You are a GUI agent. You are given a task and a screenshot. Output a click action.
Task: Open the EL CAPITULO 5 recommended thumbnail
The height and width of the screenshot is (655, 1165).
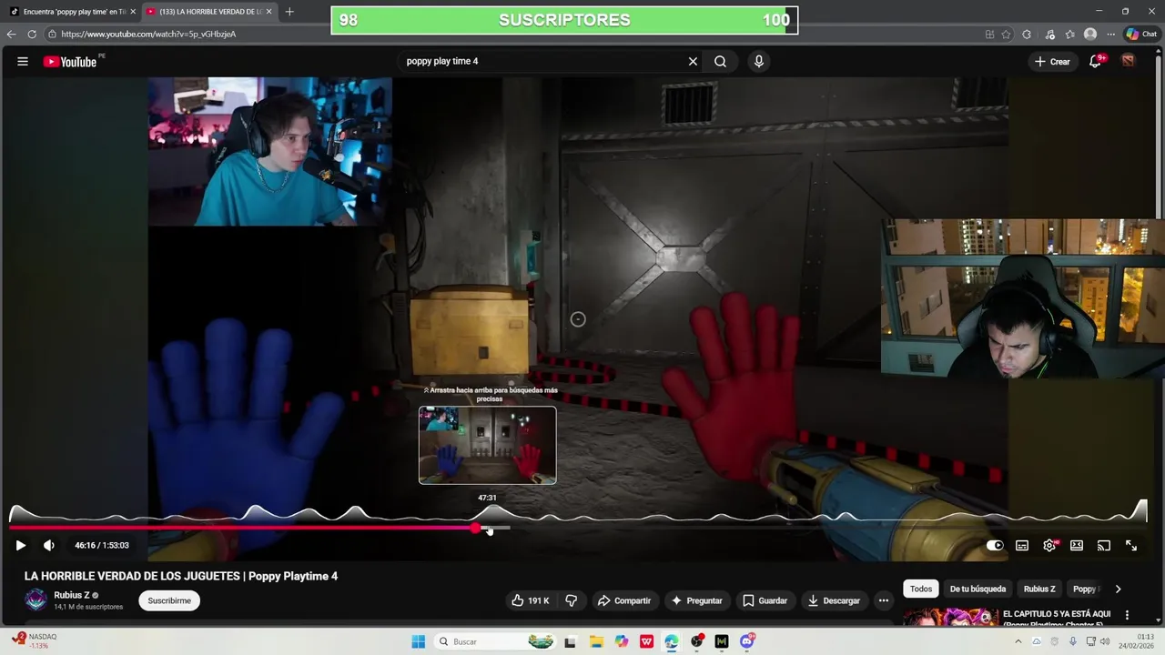[949, 618]
